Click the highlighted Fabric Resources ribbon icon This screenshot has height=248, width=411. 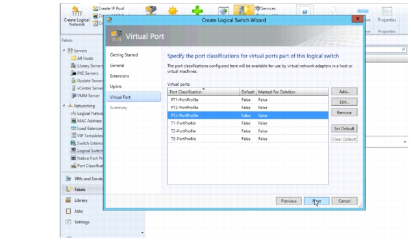pyautogui.click(x=243, y=10)
